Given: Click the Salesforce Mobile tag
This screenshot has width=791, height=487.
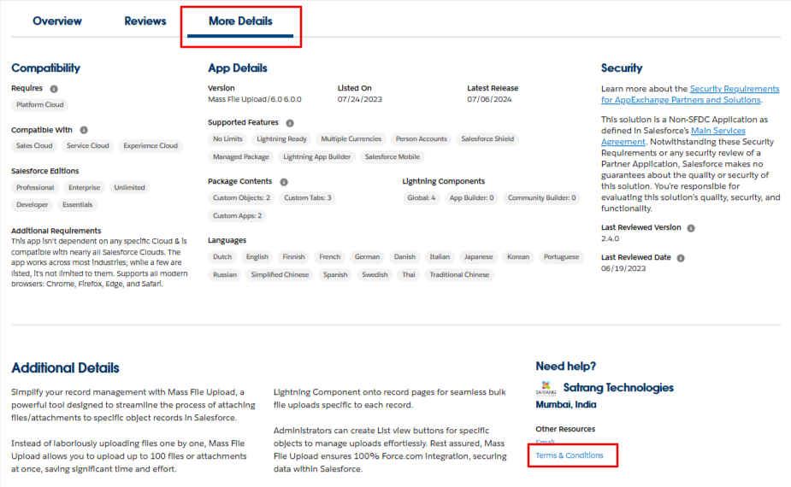Looking at the screenshot, I should [x=392, y=157].
